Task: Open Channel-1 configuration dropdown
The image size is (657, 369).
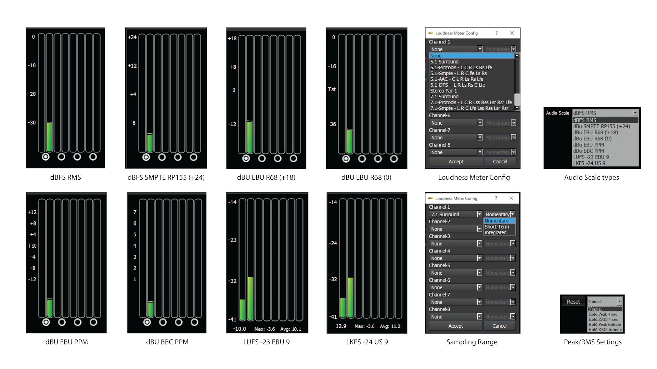Action: 480,49
